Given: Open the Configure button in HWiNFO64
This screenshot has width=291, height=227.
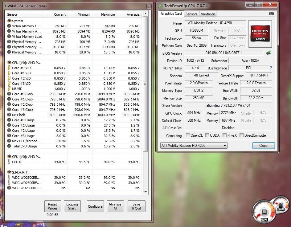Looking at the screenshot, I should (95, 206).
